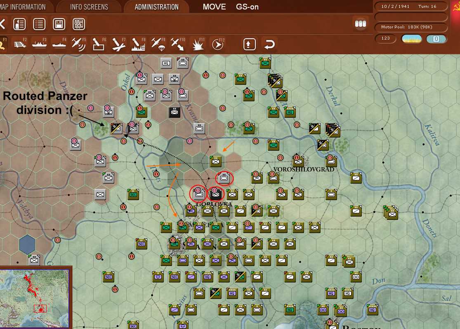
Task: Click the up-arrow box icon
Action: tap(249, 44)
